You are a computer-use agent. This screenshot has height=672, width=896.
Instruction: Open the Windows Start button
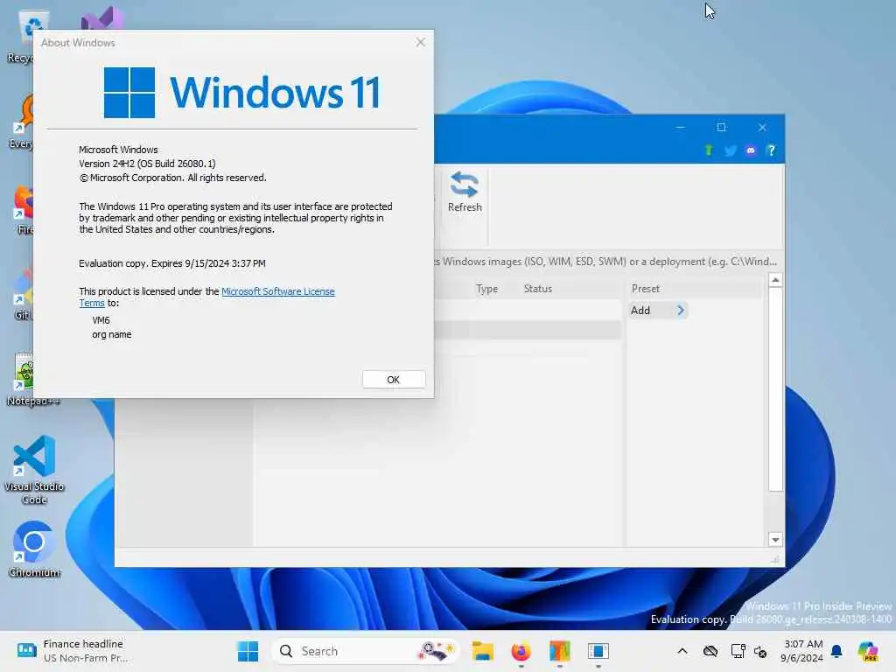pos(248,651)
